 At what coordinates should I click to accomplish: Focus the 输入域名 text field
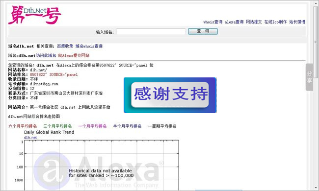[x=151, y=32]
